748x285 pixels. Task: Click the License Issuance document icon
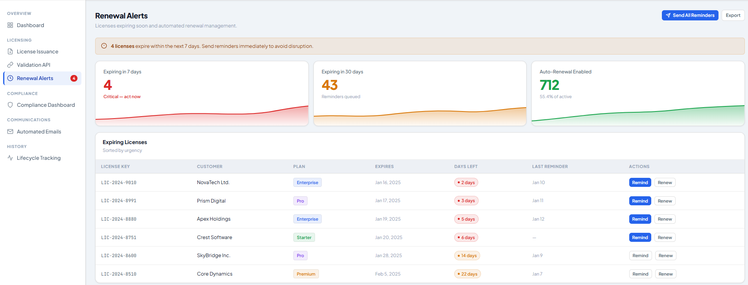click(10, 51)
